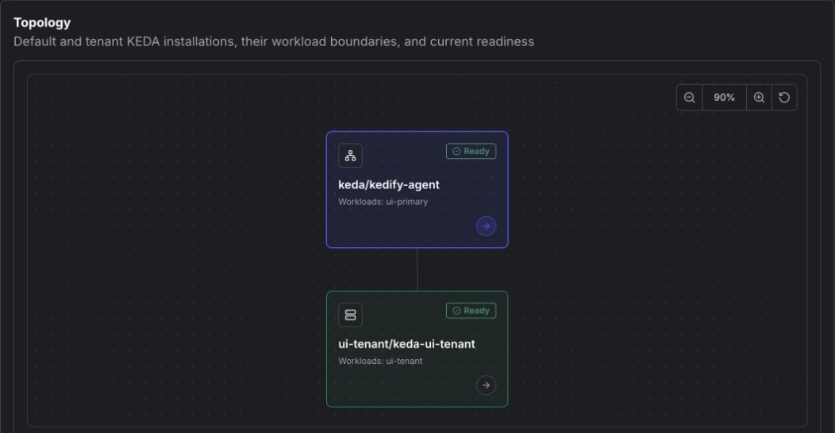835x433 pixels.
Task: Zoom out the topology canvas
Action: click(x=689, y=98)
